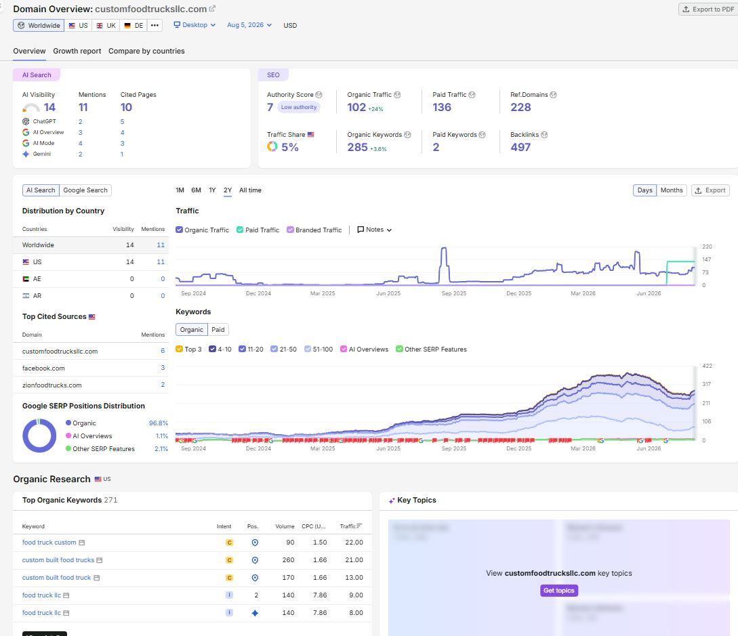The width and height of the screenshot is (738, 636).
Task: Open Desktop device dropdown
Action: pyautogui.click(x=194, y=25)
